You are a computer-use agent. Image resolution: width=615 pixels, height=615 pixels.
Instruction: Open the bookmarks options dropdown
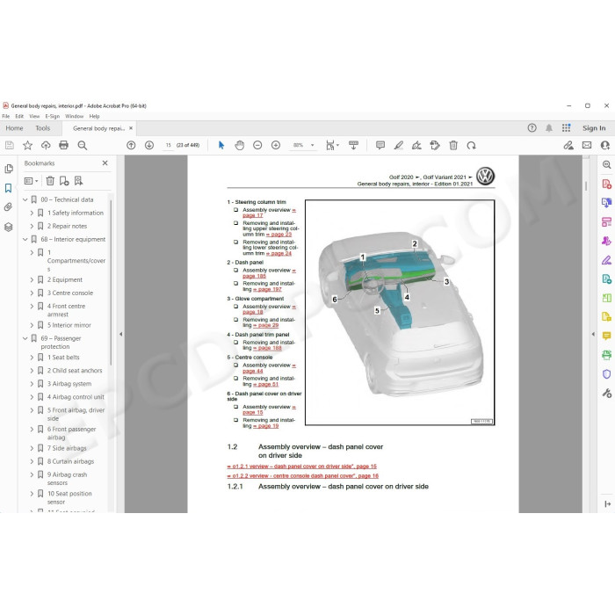(x=32, y=181)
